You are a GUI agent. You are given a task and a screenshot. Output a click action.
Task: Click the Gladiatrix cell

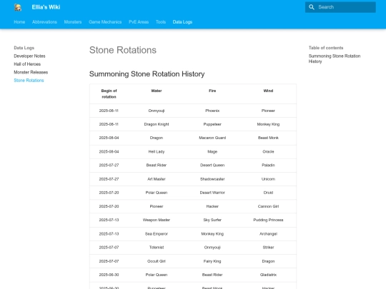(x=268, y=275)
